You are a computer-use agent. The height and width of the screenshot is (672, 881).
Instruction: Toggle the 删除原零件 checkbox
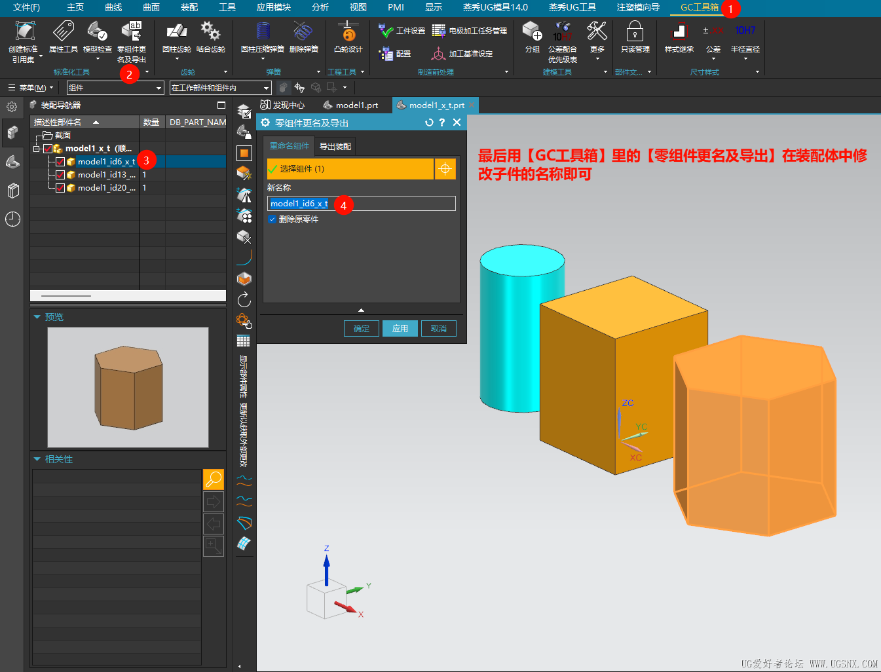pyautogui.click(x=272, y=219)
